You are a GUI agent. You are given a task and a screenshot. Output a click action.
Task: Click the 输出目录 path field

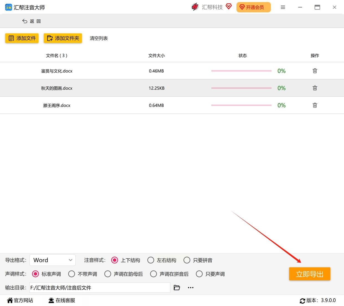100,288
